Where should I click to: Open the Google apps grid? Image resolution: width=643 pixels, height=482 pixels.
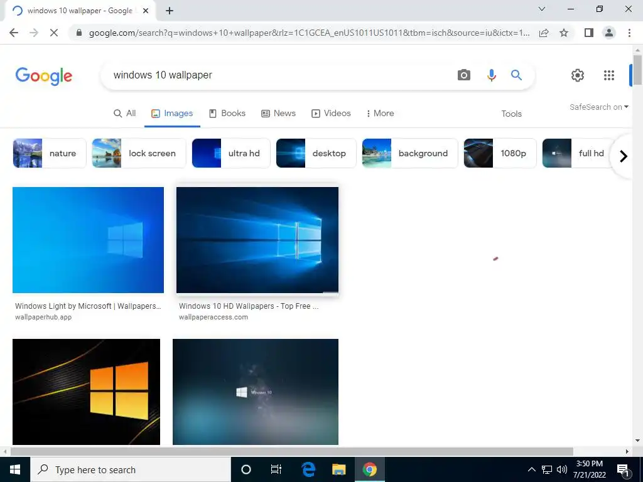pos(609,75)
